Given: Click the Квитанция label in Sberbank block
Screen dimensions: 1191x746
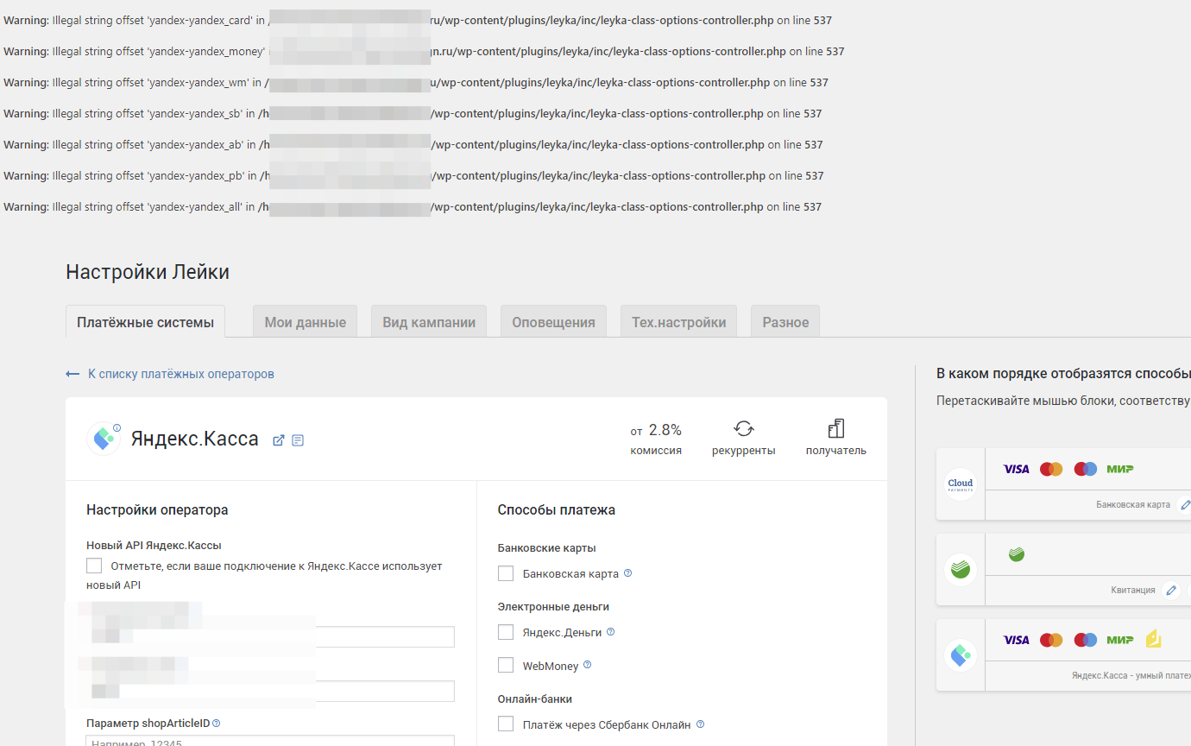Looking at the screenshot, I should 1133,591.
